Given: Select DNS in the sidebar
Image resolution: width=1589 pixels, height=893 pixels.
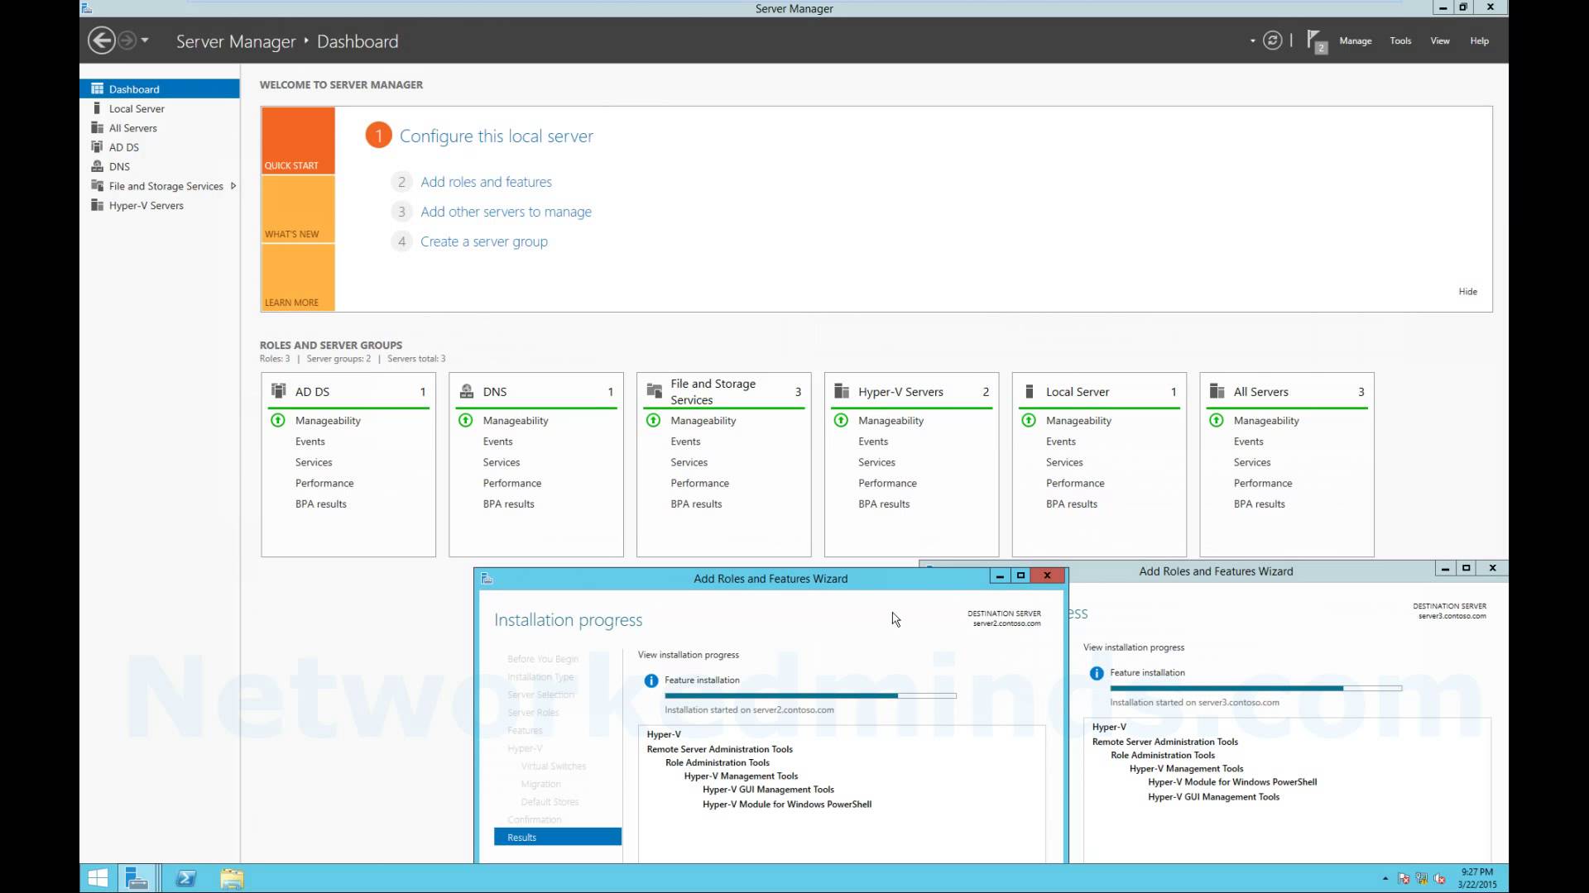Looking at the screenshot, I should (160, 166).
